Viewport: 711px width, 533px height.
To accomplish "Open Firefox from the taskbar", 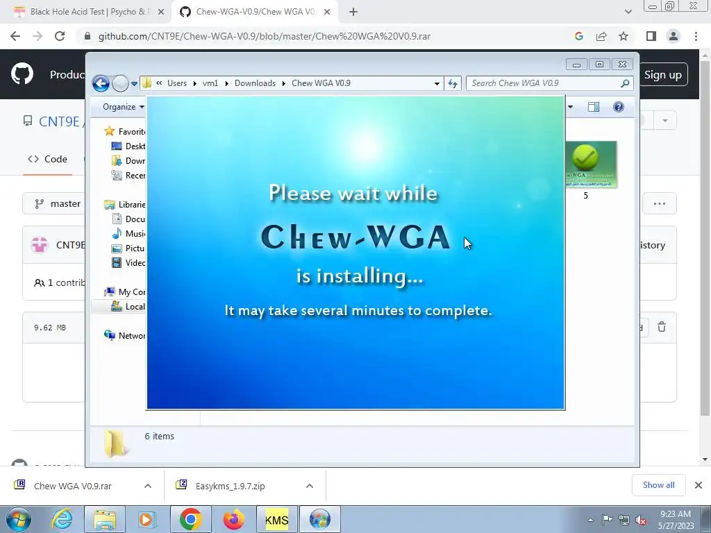I will click(x=233, y=519).
